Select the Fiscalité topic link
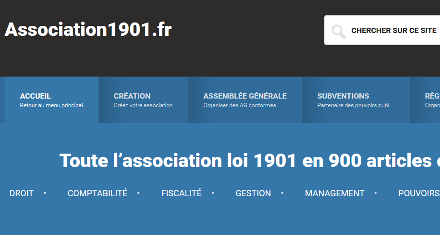The image size is (440, 235). point(181,193)
